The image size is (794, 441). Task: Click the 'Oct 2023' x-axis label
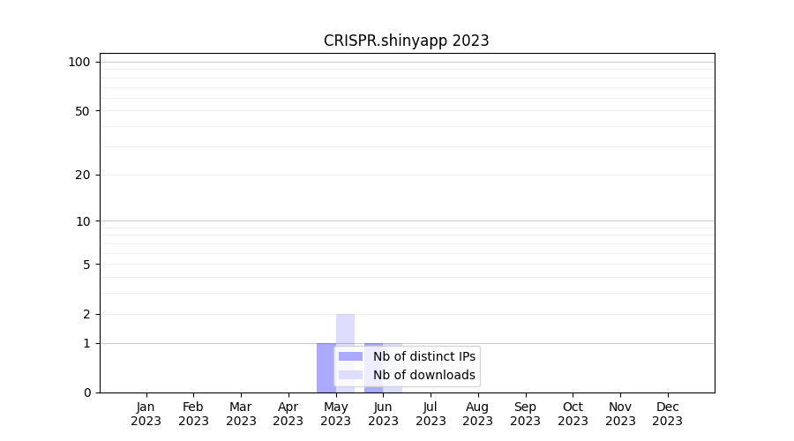[x=573, y=414]
